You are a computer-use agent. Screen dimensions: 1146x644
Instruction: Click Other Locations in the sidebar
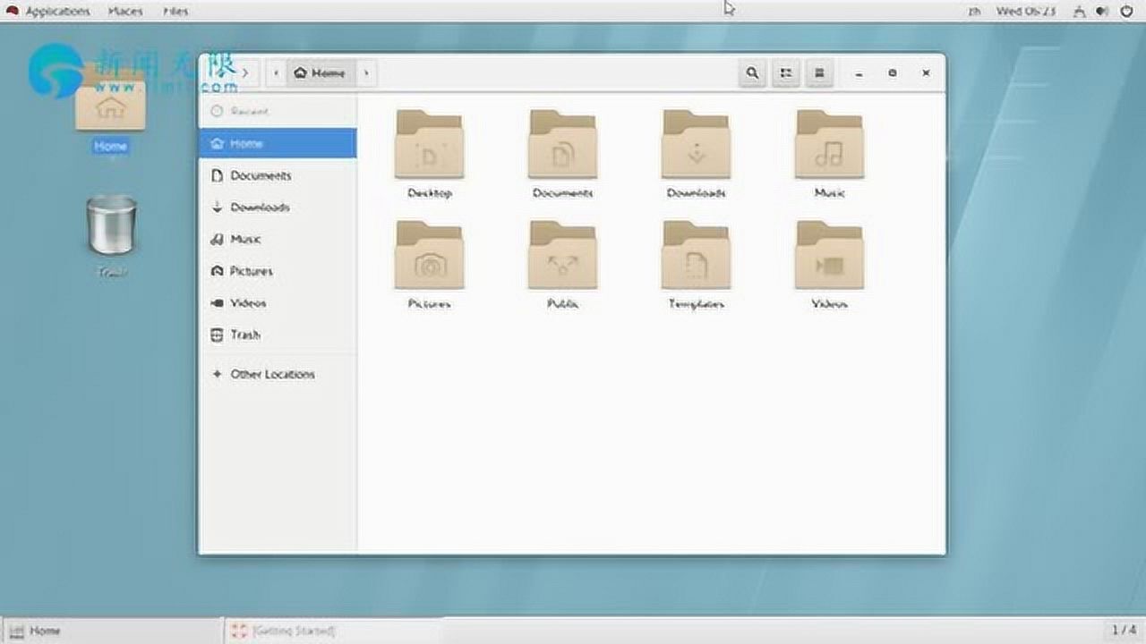point(271,374)
